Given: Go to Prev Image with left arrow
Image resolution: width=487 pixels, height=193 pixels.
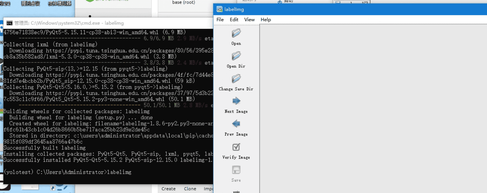Looking at the screenshot, I should pyautogui.click(x=236, y=124).
